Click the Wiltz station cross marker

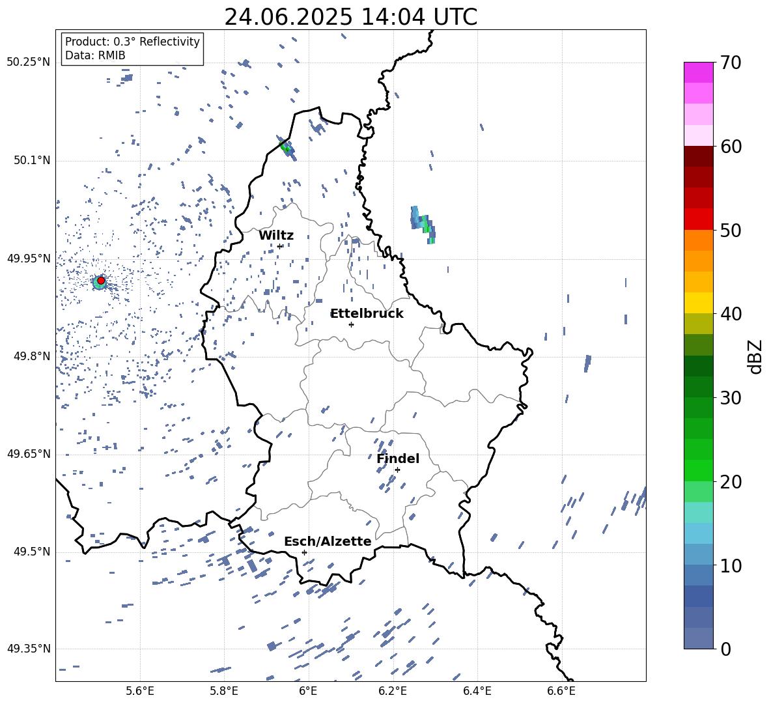pyautogui.click(x=280, y=246)
